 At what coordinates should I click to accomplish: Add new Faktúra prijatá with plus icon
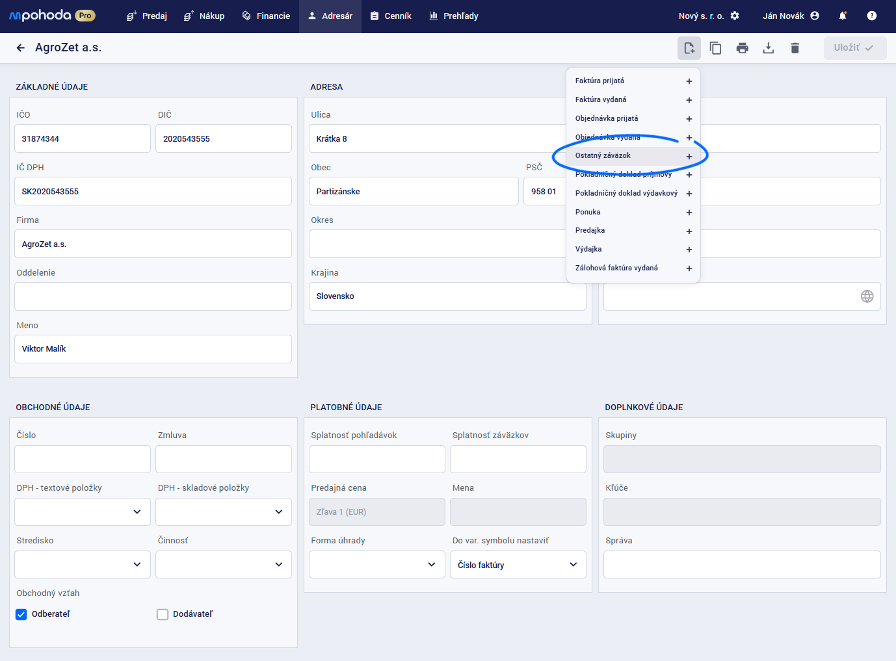tap(689, 81)
